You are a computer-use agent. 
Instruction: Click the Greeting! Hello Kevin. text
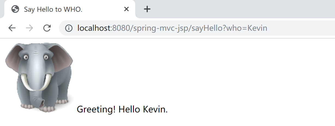tap(122, 109)
